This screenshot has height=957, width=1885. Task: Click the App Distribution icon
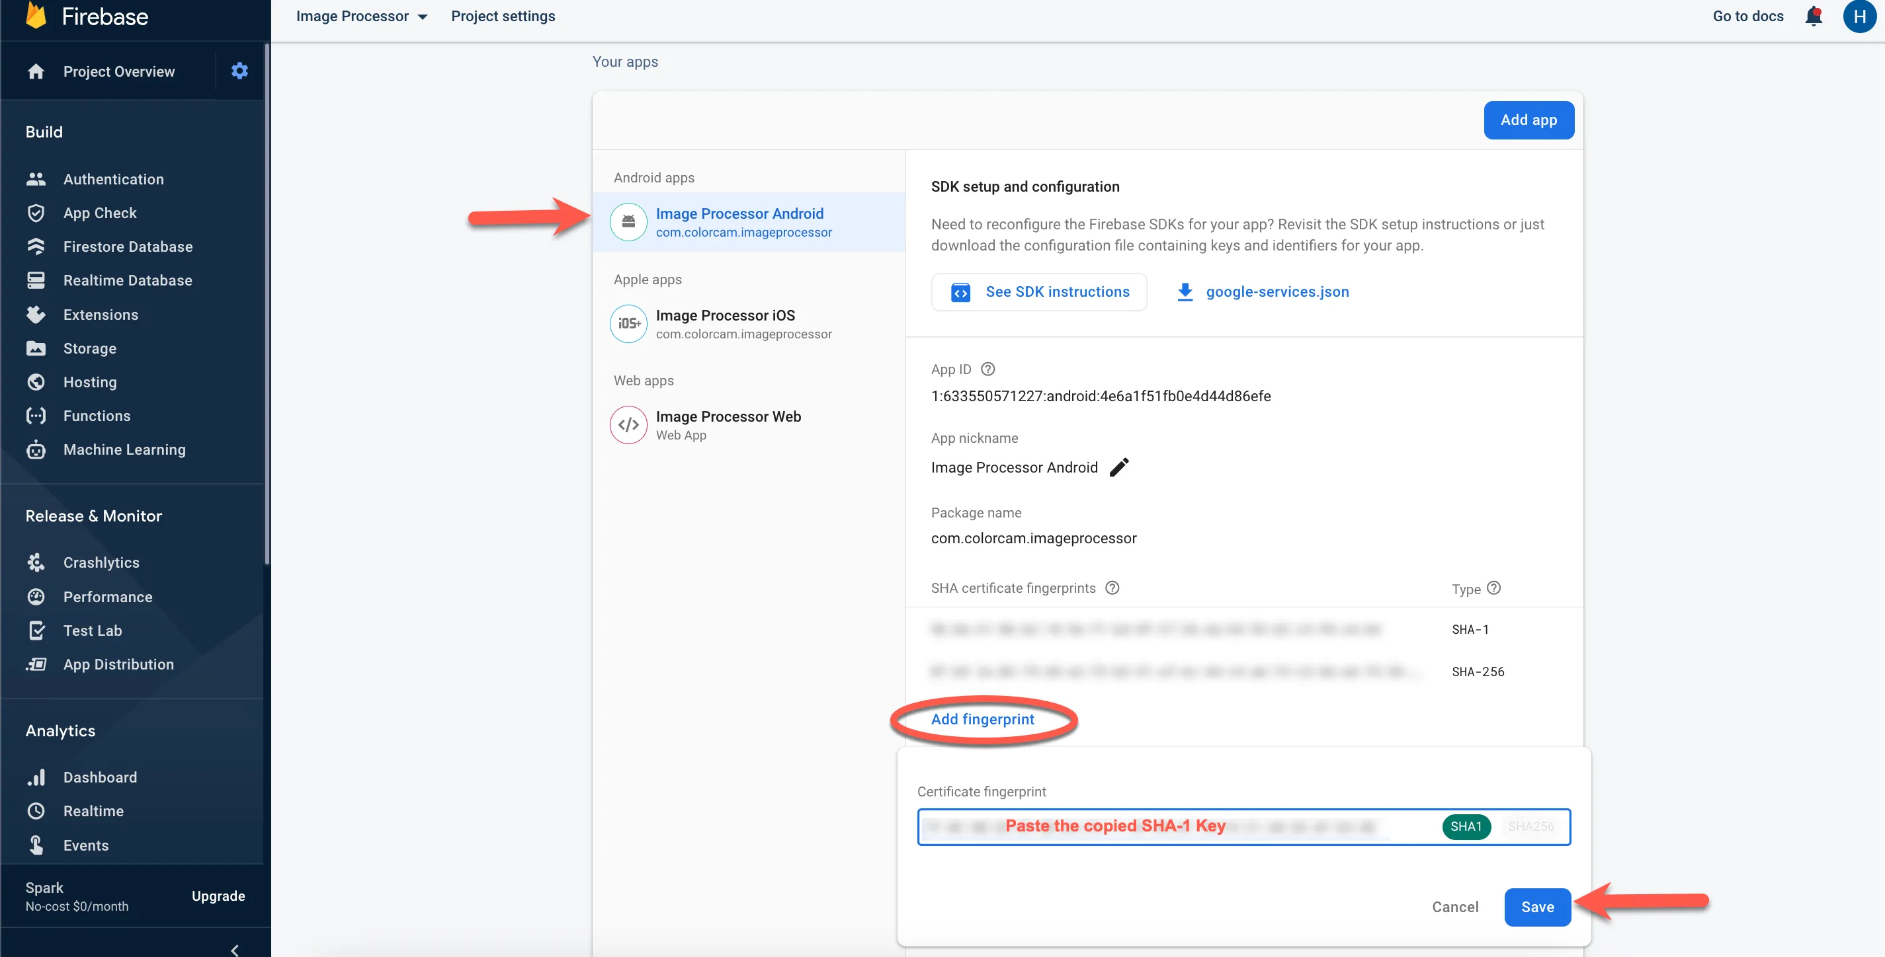[x=36, y=665]
